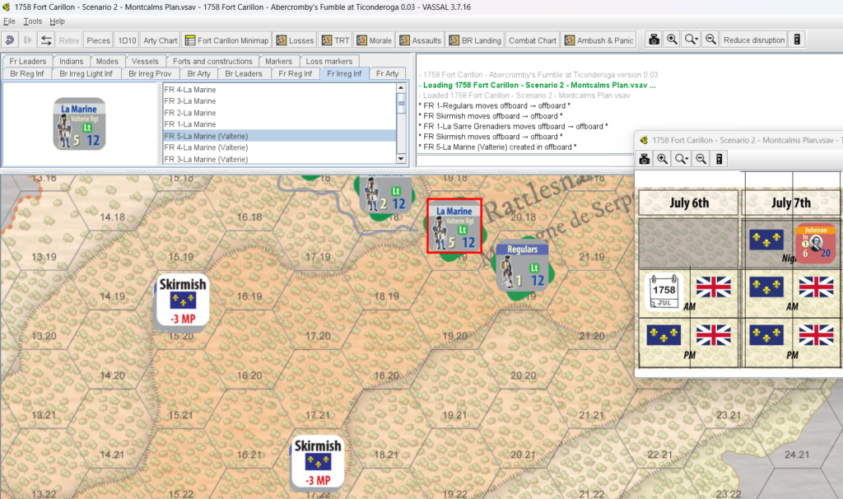843x499 pixels.
Task: Switch to the Modes tab
Action: pyautogui.click(x=107, y=61)
